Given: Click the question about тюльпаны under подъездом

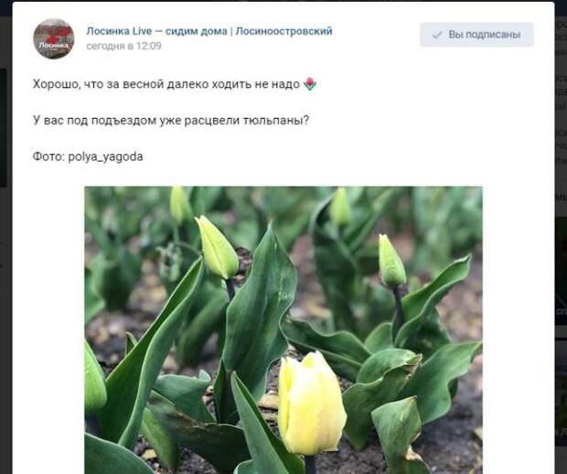Looking at the screenshot, I should pos(171,121).
